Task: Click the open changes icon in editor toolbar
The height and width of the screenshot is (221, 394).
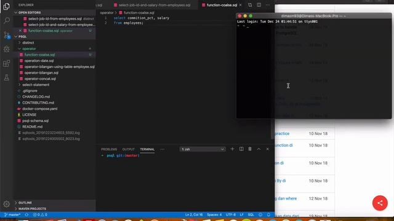Action: point(250,5)
